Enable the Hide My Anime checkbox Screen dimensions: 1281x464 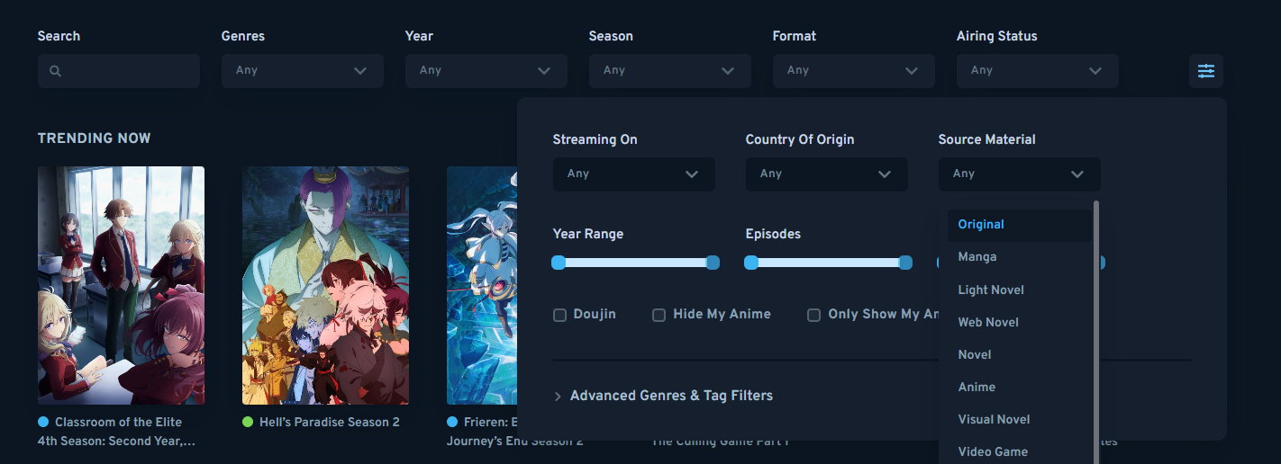659,315
